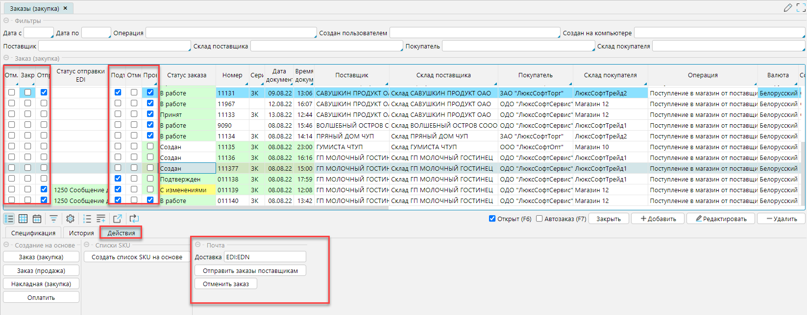The image size is (807, 315).
Task: Collapse the Фильтры section
Action: tap(6, 21)
